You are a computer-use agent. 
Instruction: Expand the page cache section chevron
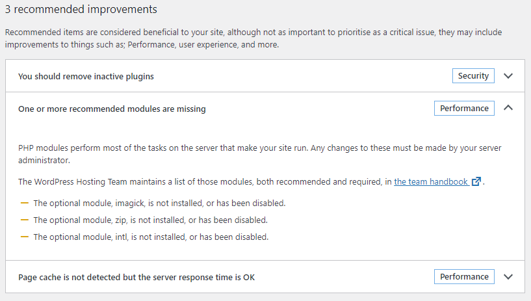(x=508, y=277)
